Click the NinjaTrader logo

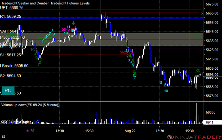(194, 137)
